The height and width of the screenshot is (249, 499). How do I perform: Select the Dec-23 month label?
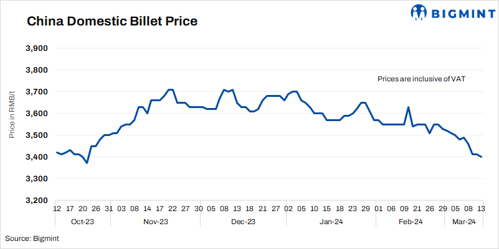pyautogui.click(x=243, y=222)
